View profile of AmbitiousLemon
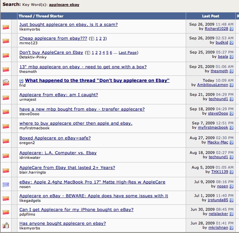Screen dimensions: 239x233 coord(213,85)
